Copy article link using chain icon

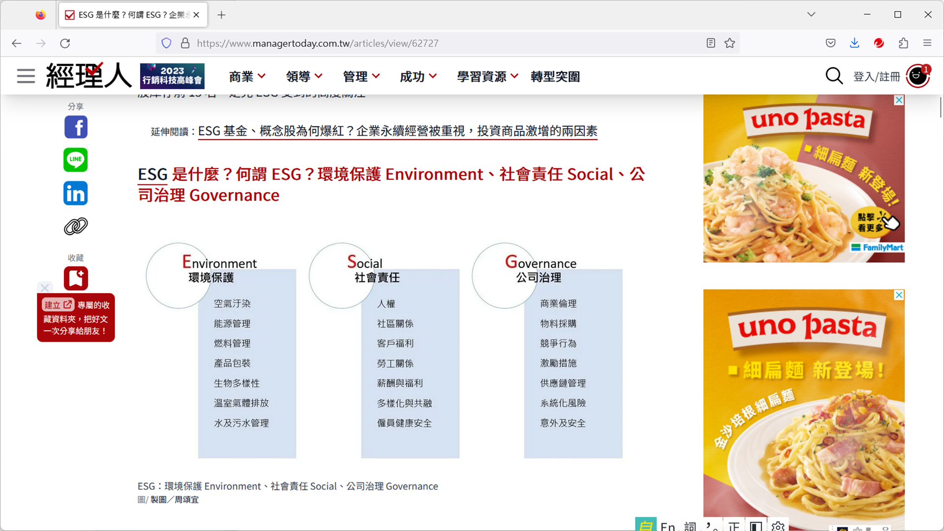[x=76, y=226]
